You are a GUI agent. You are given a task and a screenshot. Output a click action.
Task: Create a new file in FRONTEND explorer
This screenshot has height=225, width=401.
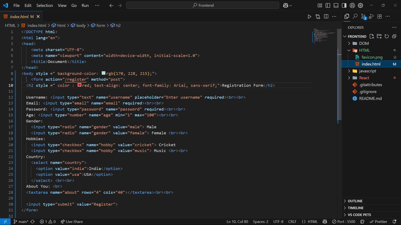tap(371, 36)
